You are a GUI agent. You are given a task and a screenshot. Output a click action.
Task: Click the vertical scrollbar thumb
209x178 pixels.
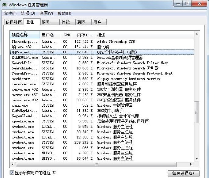tap(196, 112)
